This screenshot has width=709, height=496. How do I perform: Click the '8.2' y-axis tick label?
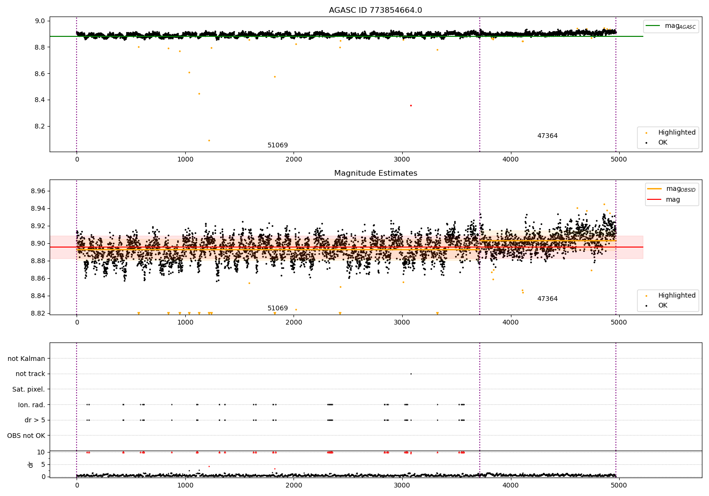40,127
